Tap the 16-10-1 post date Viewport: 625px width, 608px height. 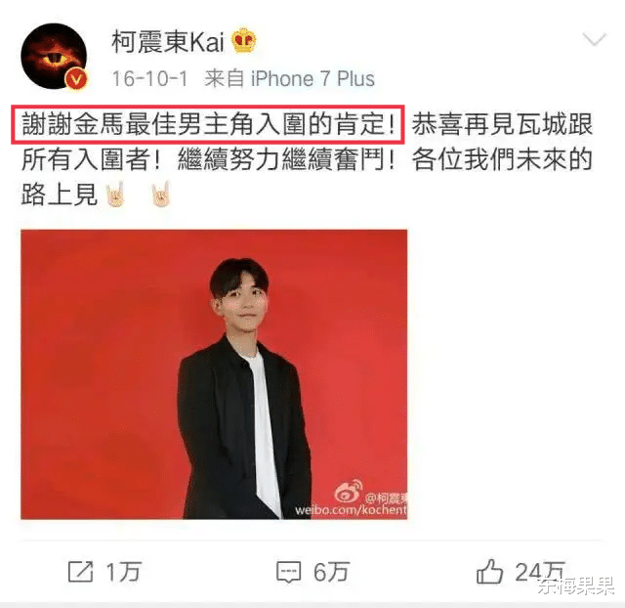[x=149, y=78]
